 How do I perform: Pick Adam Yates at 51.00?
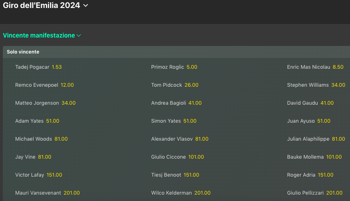point(37,121)
